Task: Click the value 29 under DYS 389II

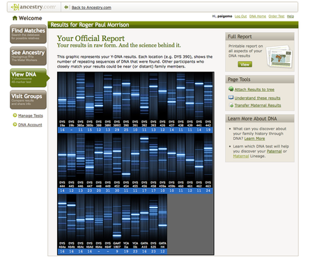Action: (117, 130)
